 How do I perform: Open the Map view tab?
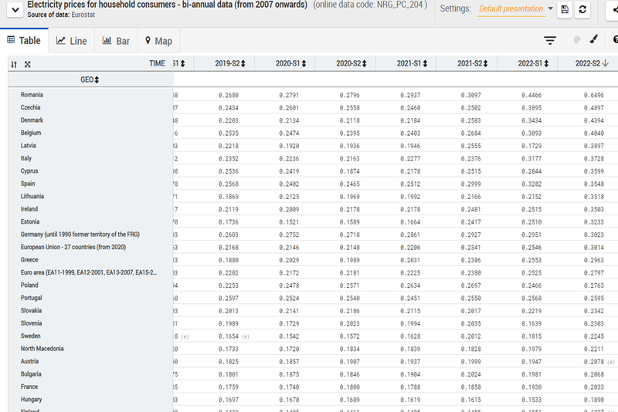pyautogui.click(x=158, y=41)
